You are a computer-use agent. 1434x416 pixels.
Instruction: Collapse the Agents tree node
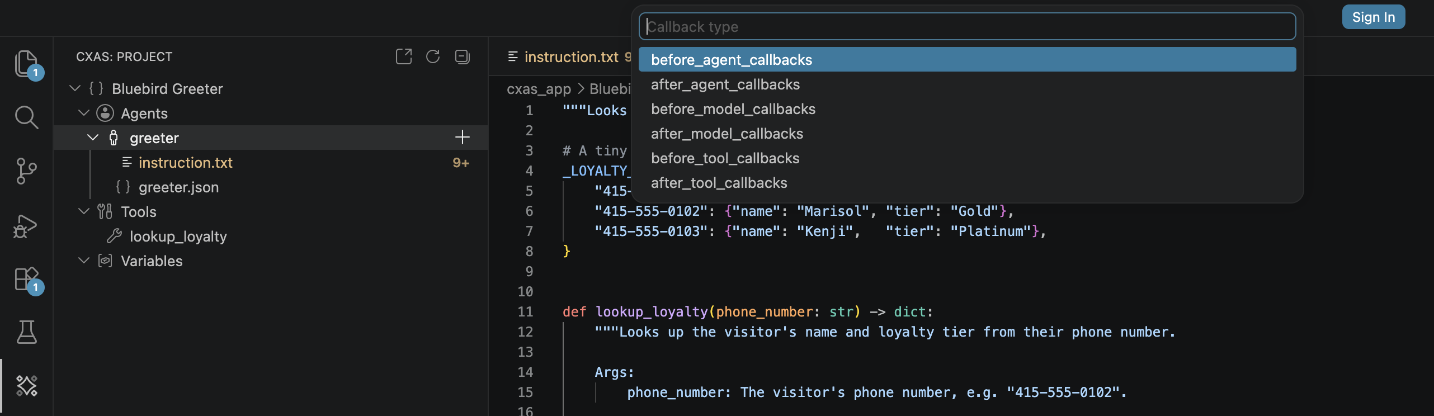(83, 113)
